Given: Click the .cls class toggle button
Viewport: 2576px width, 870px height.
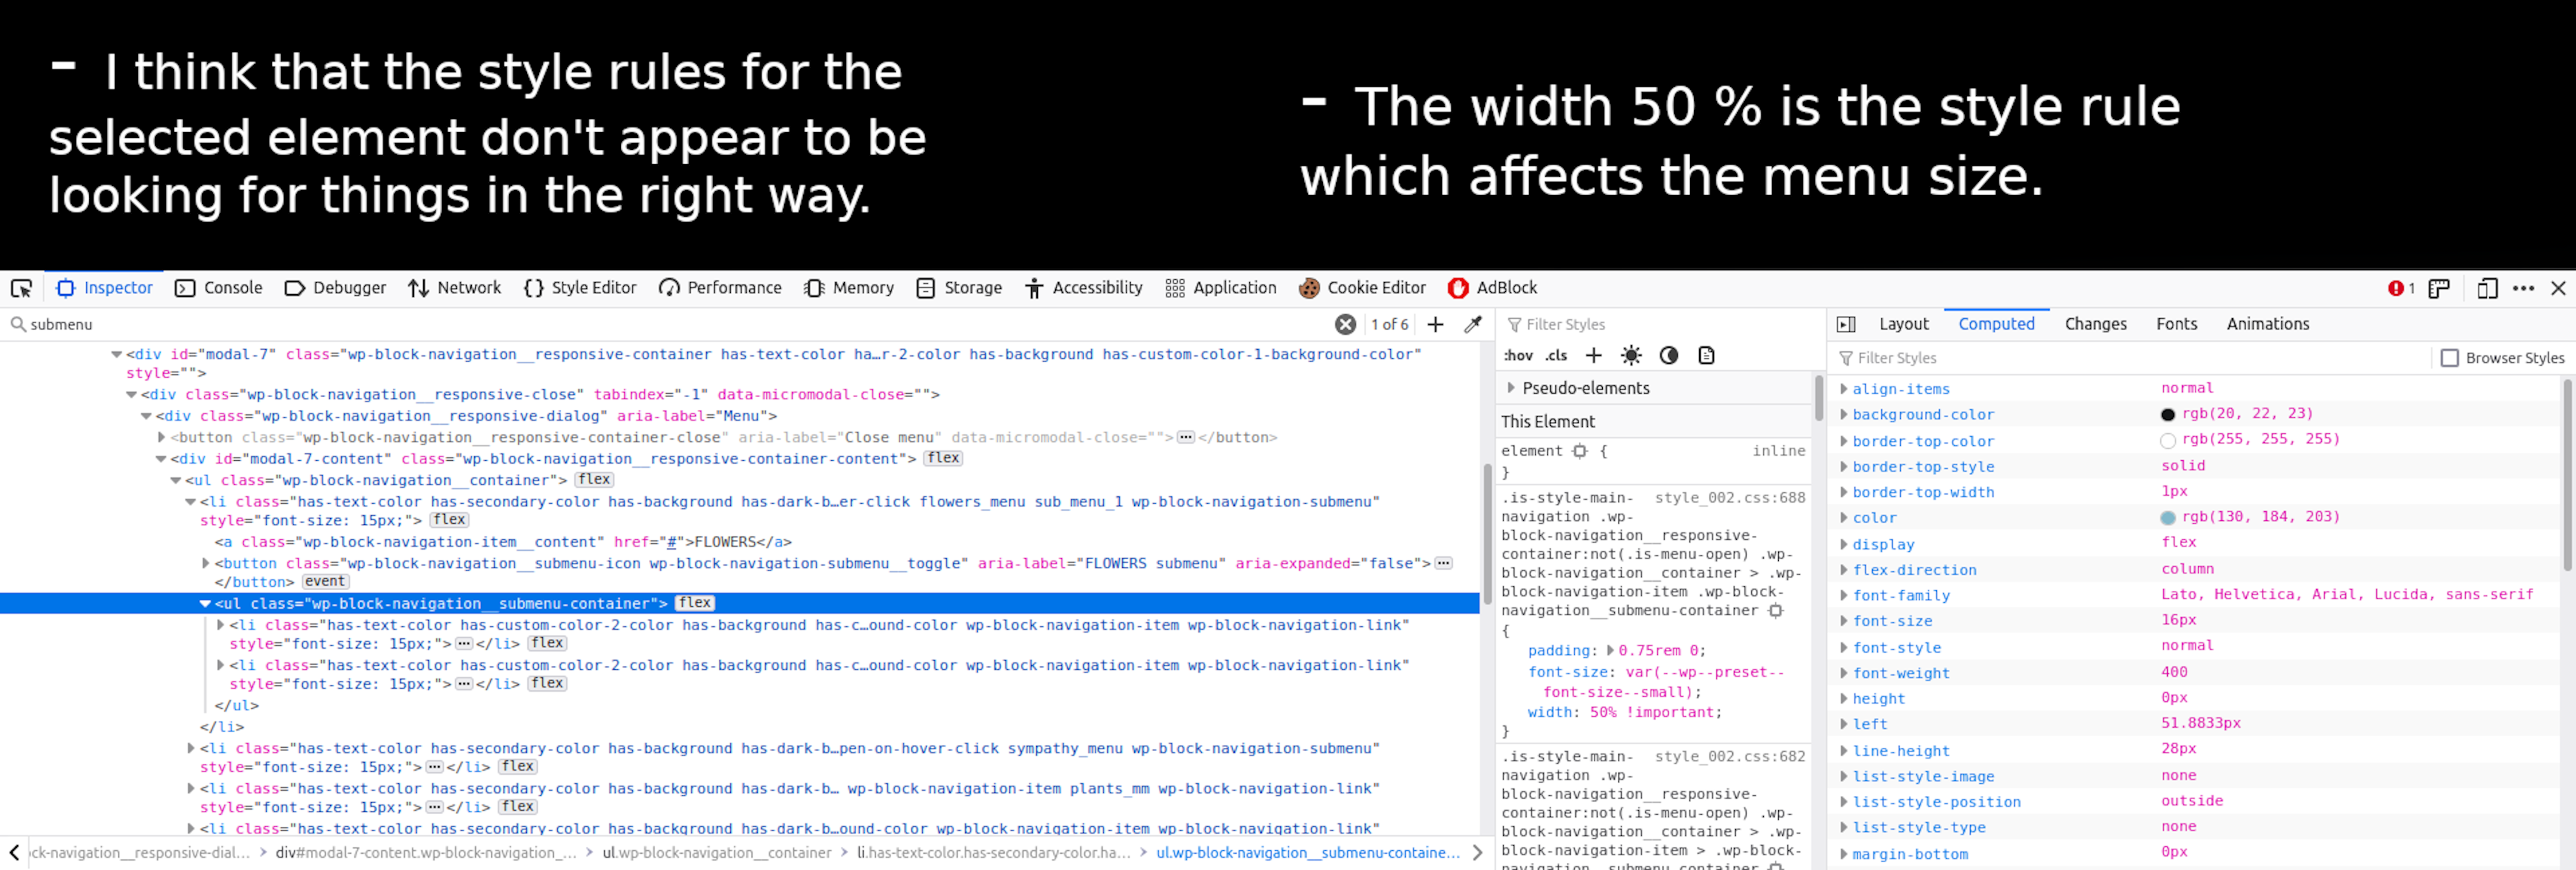Looking at the screenshot, I should pyautogui.click(x=1556, y=356).
